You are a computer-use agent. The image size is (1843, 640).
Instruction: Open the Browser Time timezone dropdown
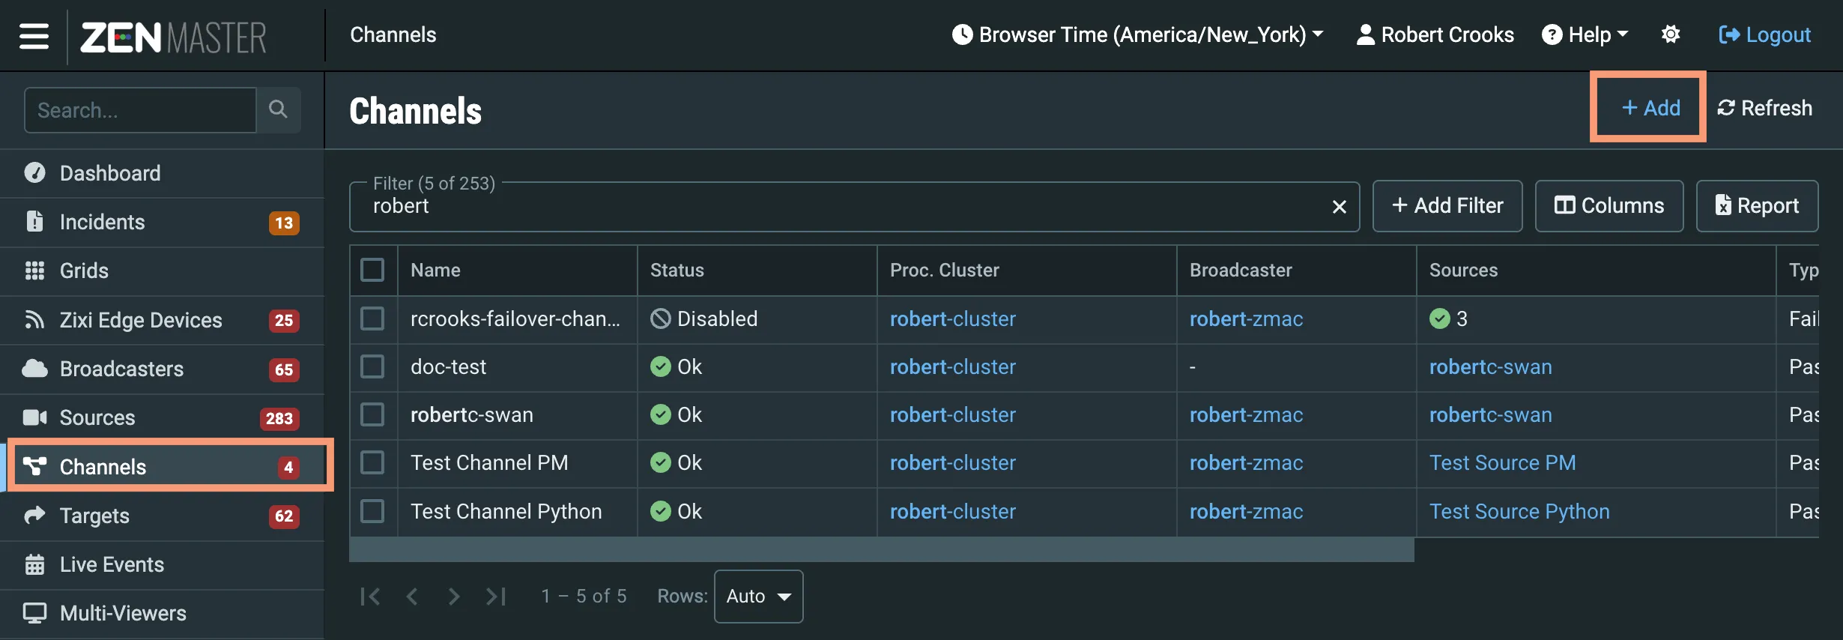1138,34
